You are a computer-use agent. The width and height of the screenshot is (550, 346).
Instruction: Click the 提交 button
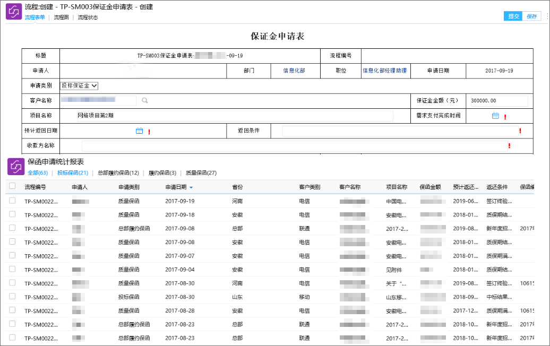(513, 16)
